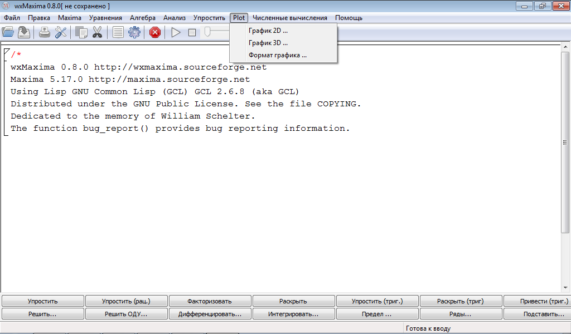
Task: Click the Ряды... button
Action: tap(461, 313)
